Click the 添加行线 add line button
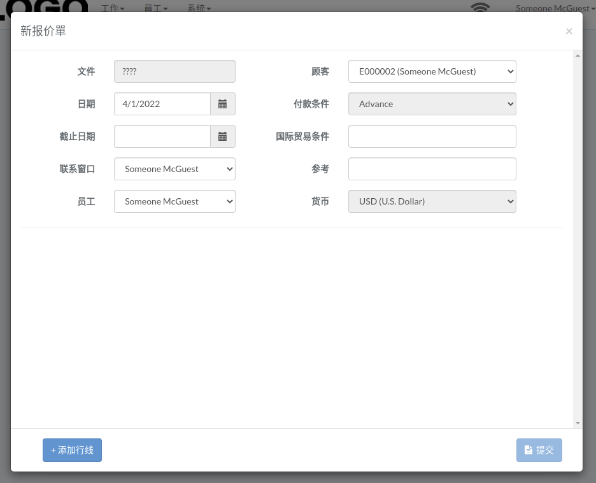 coord(72,451)
